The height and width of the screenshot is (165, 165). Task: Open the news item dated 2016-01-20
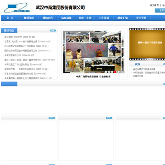(29, 60)
